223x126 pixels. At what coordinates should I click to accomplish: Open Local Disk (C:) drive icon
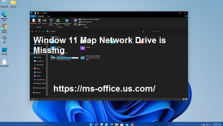pos(53,57)
